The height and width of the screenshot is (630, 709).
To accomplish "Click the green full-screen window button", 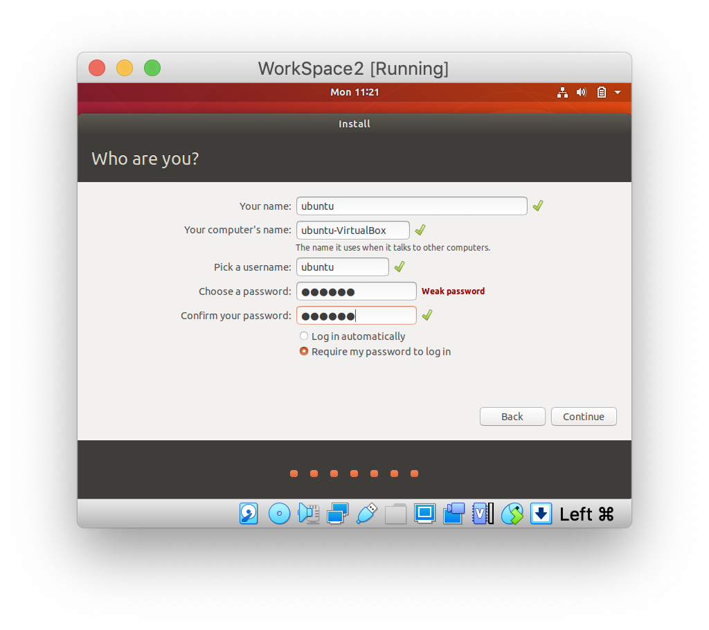I will (x=152, y=69).
